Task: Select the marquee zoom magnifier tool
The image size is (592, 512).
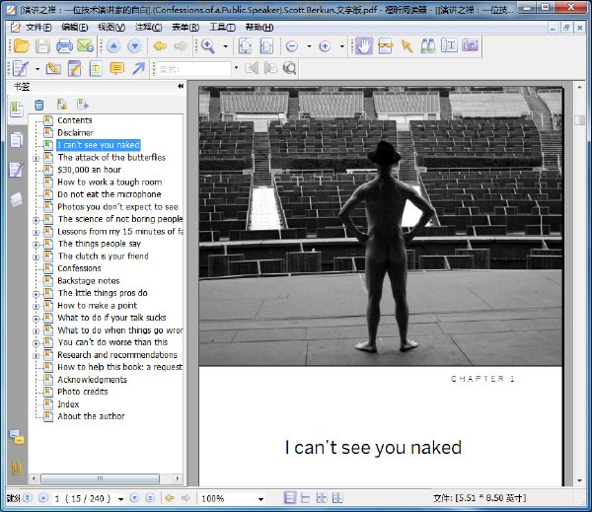Action: click(x=208, y=46)
